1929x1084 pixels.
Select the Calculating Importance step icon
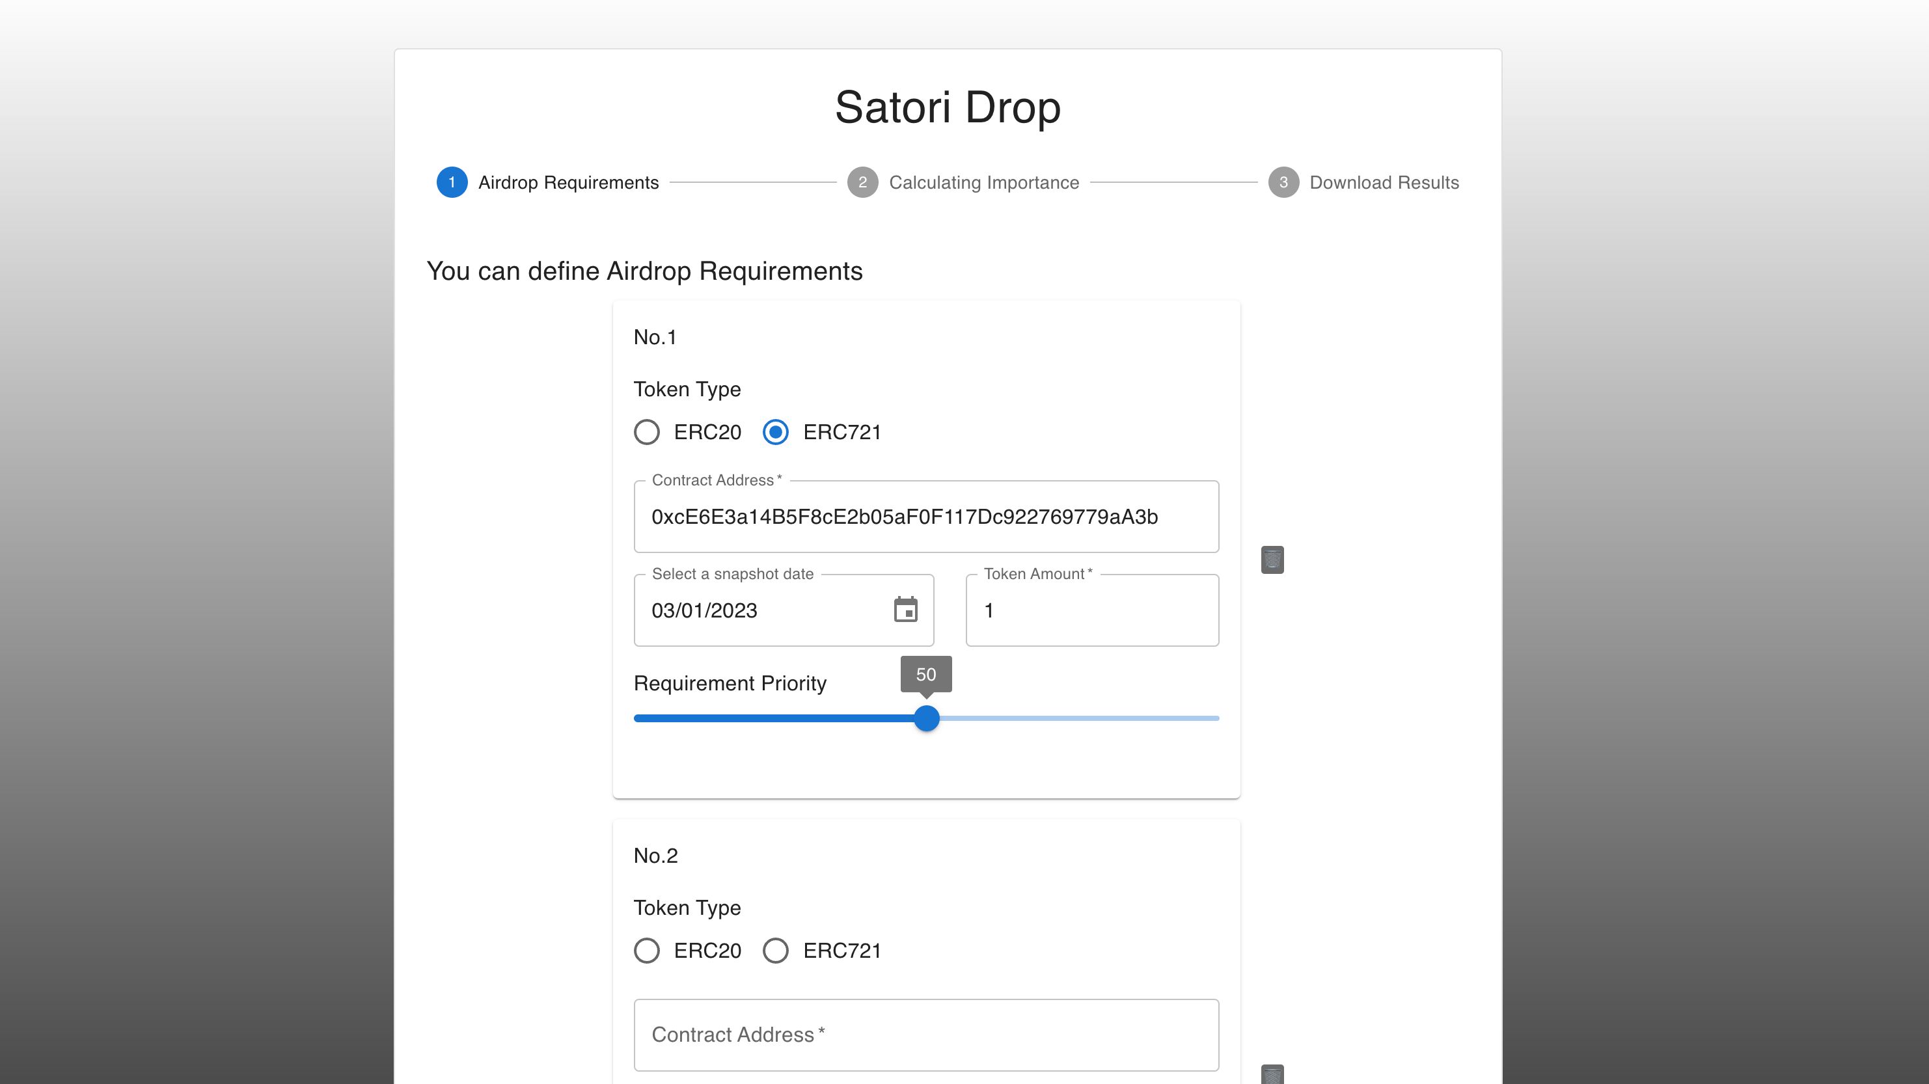pos(862,182)
